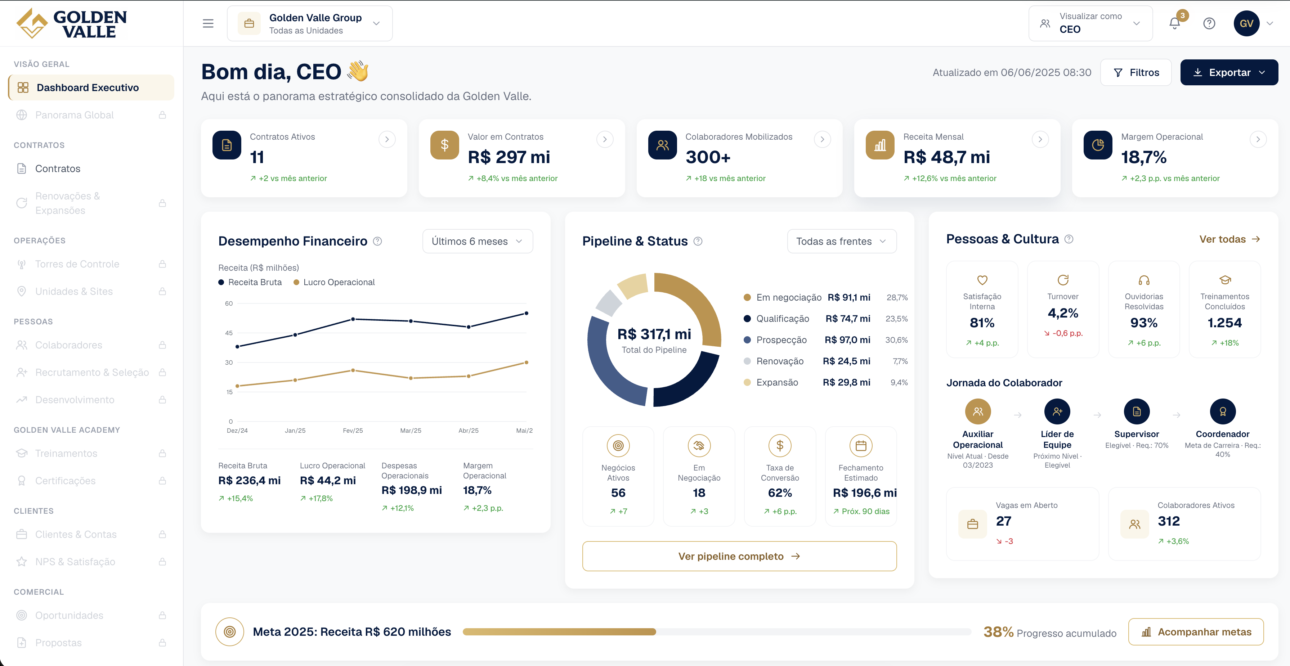This screenshot has width=1290, height=666.
Task: Click the Filtros button
Action: coord(1136,73)
